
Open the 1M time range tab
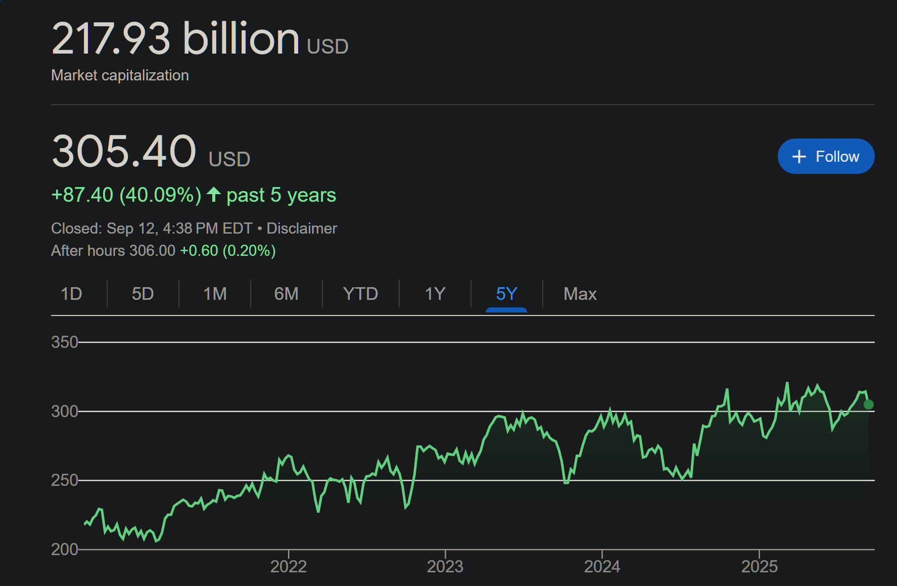point(215,294)
